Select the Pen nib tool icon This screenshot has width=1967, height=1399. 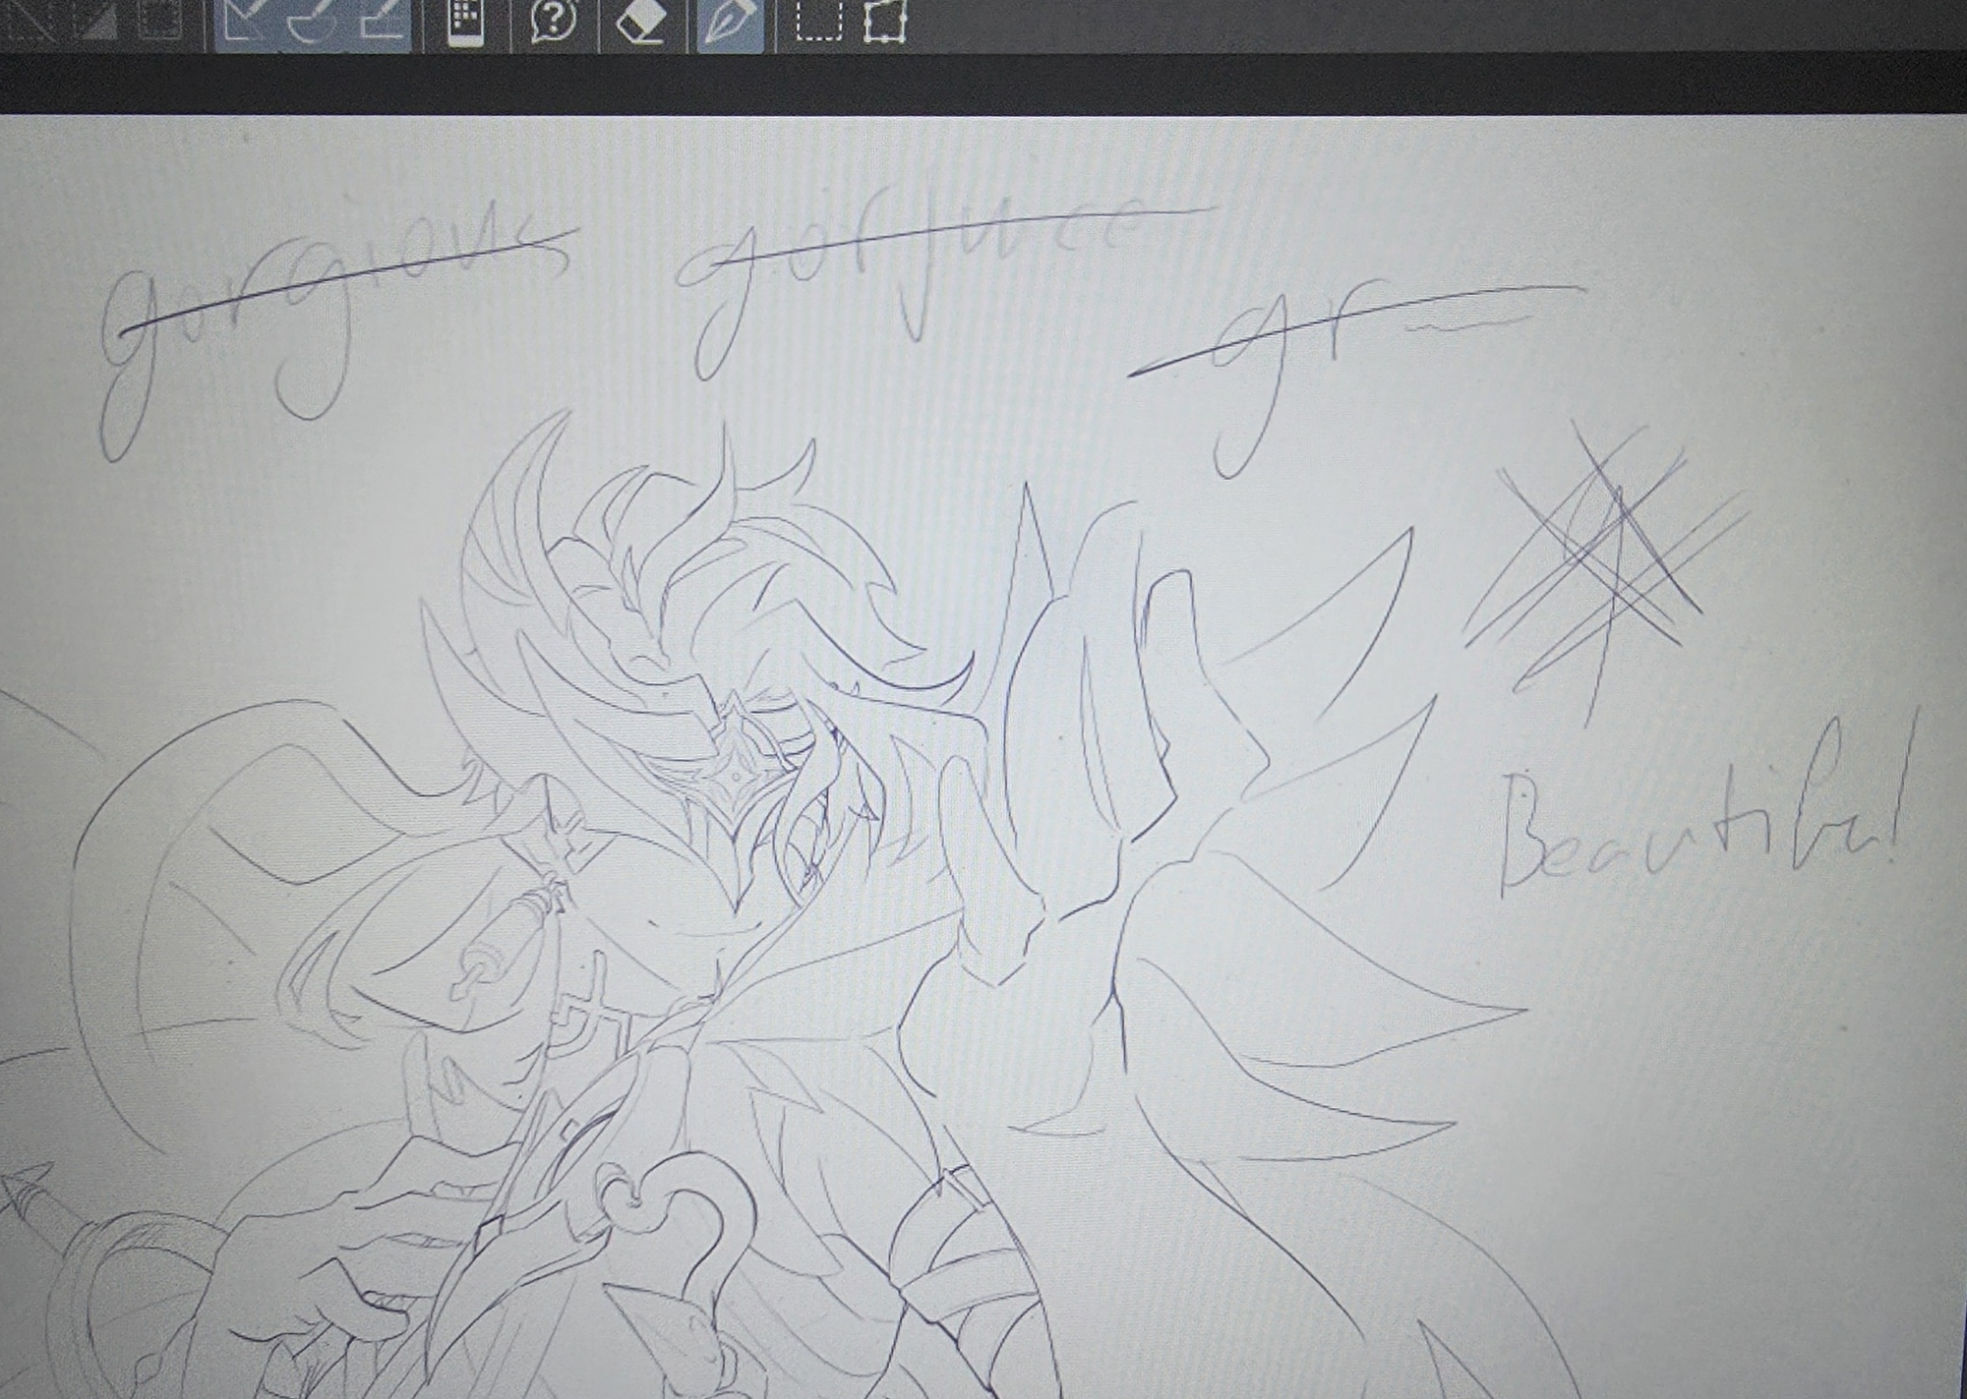coord(730,21)
